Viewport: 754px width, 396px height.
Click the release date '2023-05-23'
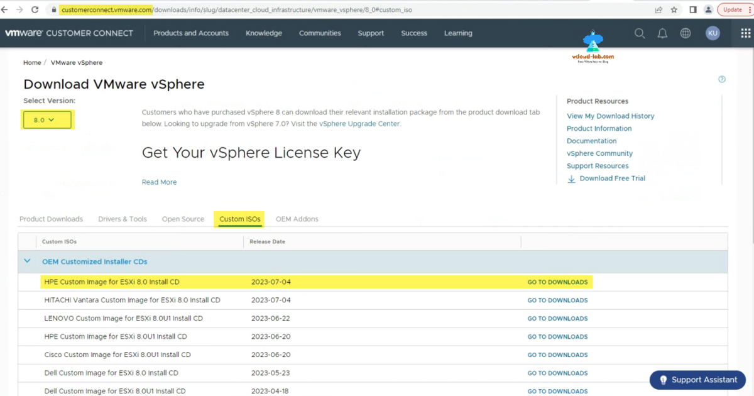[x=271, y=373]
